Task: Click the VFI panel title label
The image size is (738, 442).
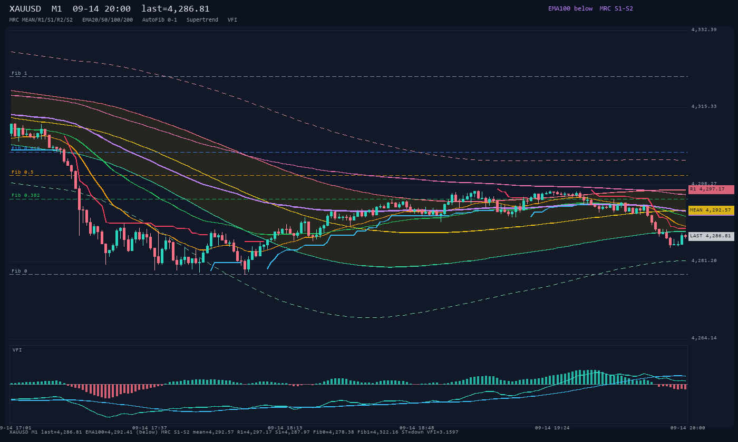Action: (17, 350)
